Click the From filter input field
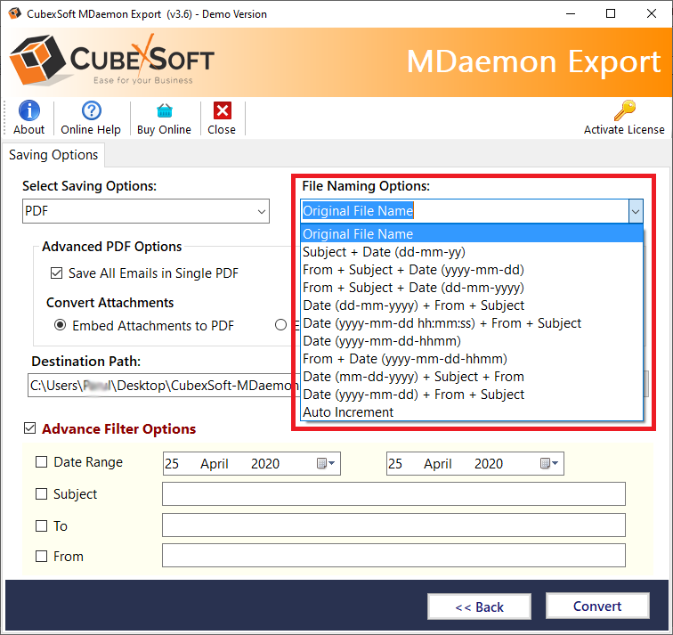 [x=393, y=556]
